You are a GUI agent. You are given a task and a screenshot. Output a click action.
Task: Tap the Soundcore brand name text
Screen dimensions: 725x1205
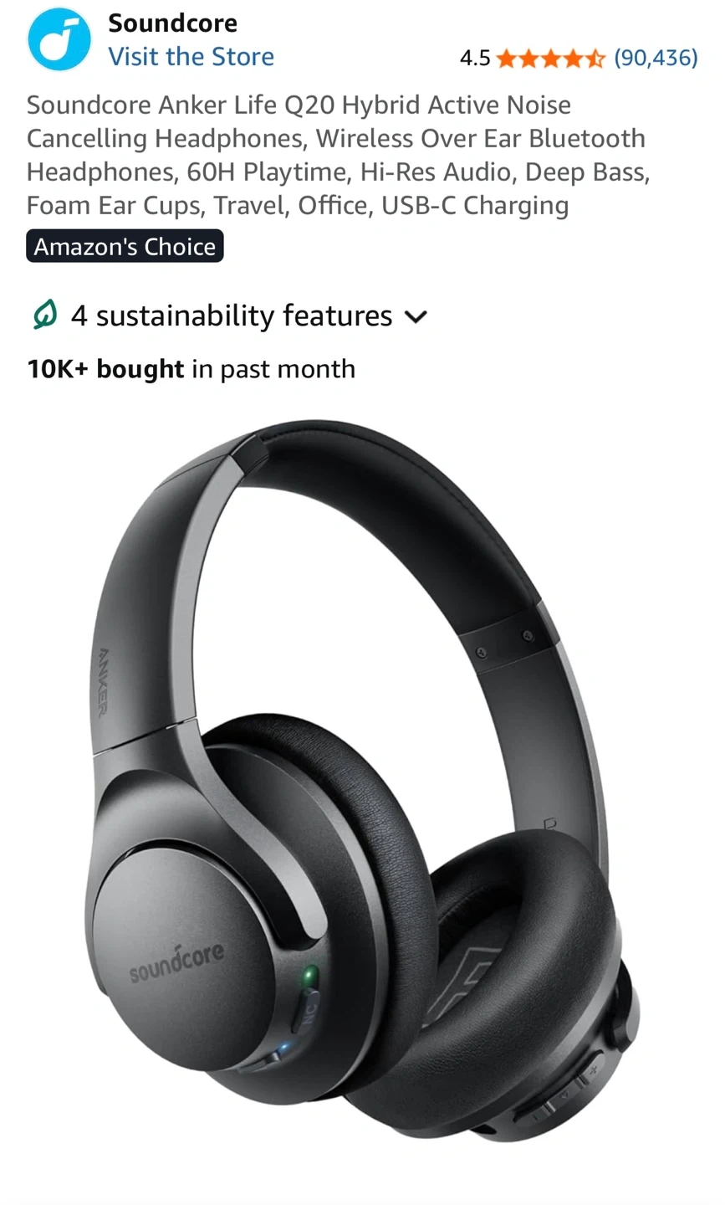[172, 23]
